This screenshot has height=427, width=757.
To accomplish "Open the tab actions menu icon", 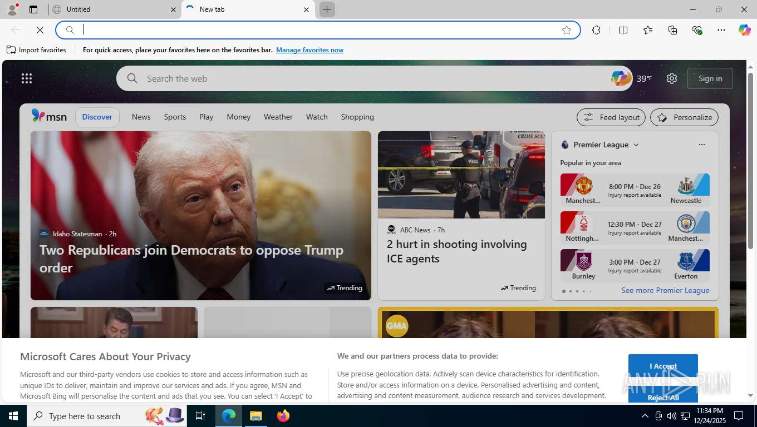I will [33, 9].
